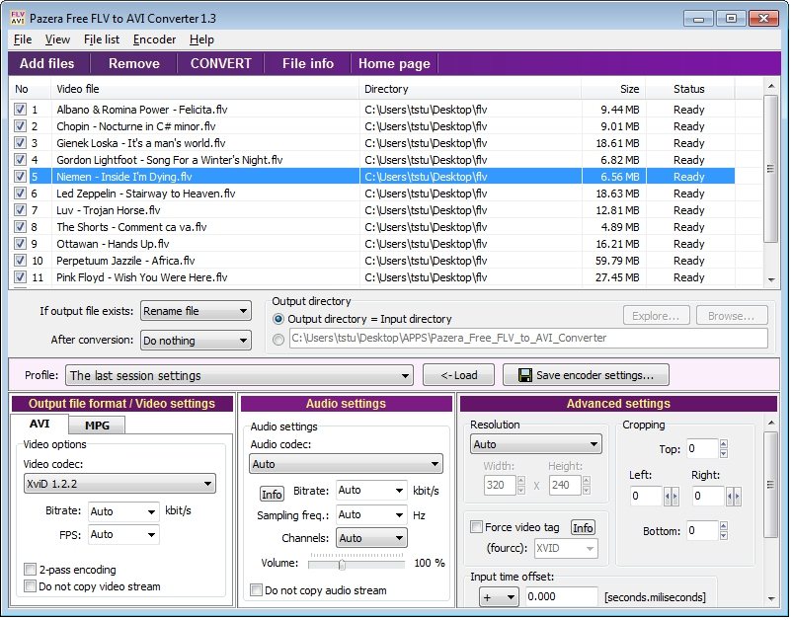Screen dimensions: 792x620
Task: Click the Add files toolbar button
Action: click(x=47, y=63)
